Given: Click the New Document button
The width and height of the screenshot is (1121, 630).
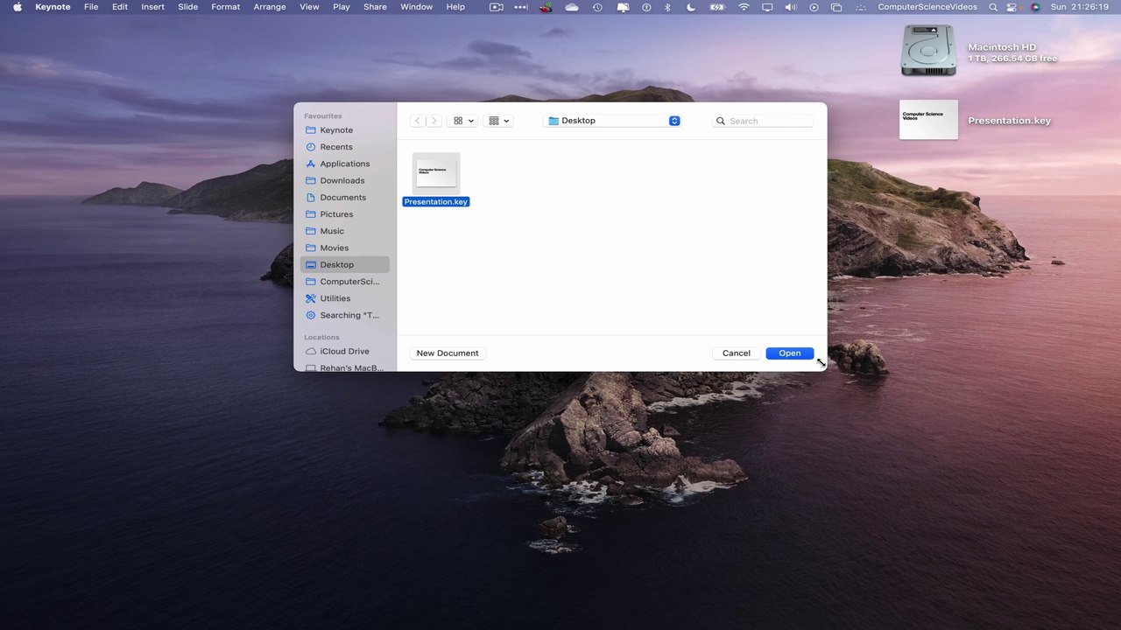Looking at the screenshot, I should tap(448, 353).
